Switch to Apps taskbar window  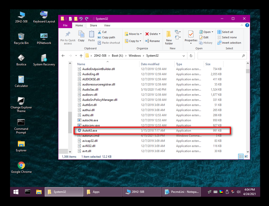point(103,192)
